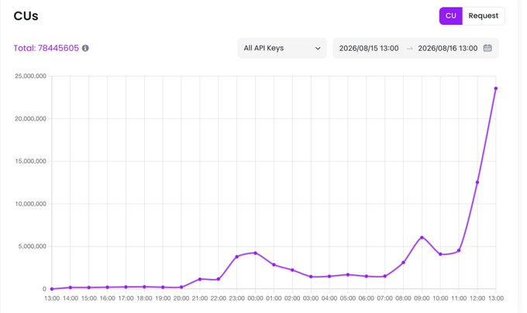Open the All API Keys dropdown
Image resolution: width=527 pixels, height=313 pixels.
[x=282, y=48]
